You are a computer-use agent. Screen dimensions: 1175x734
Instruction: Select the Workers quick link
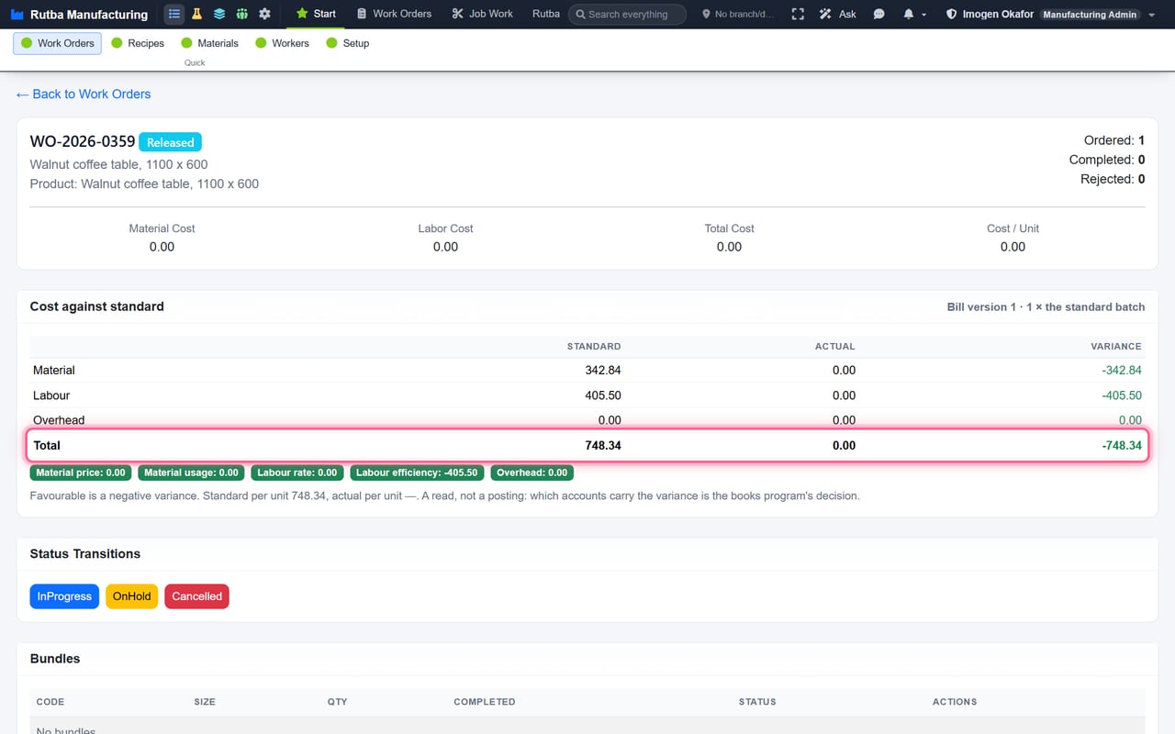(283, 43)
